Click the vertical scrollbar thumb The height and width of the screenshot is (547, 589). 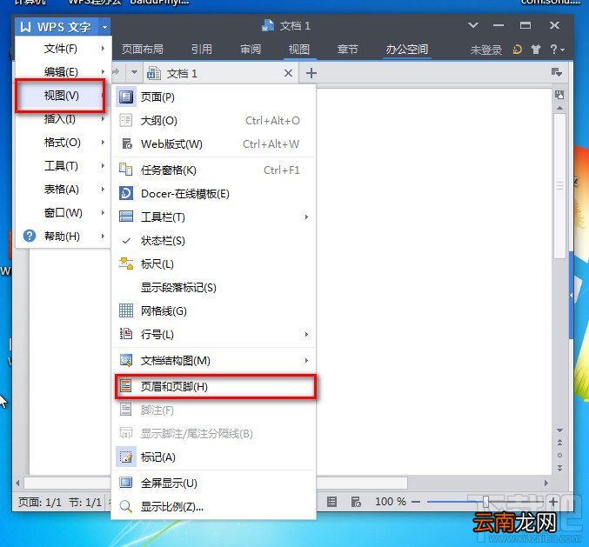[559, 186]
